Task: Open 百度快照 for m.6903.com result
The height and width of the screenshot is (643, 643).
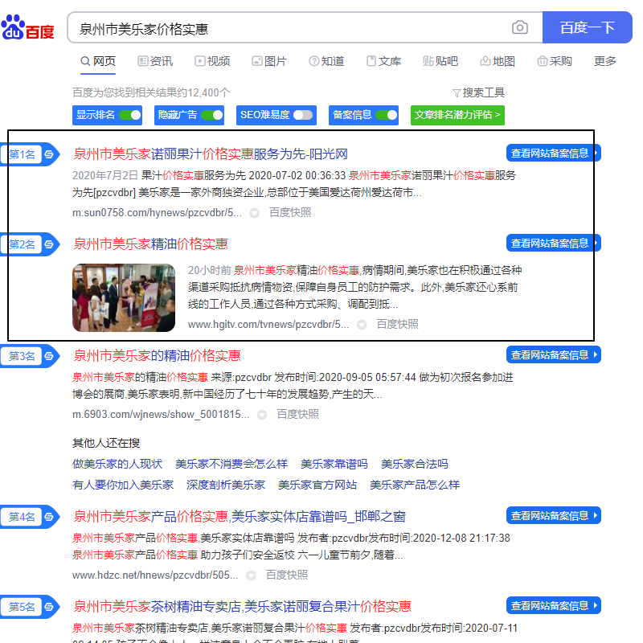Action: [297, 414]
